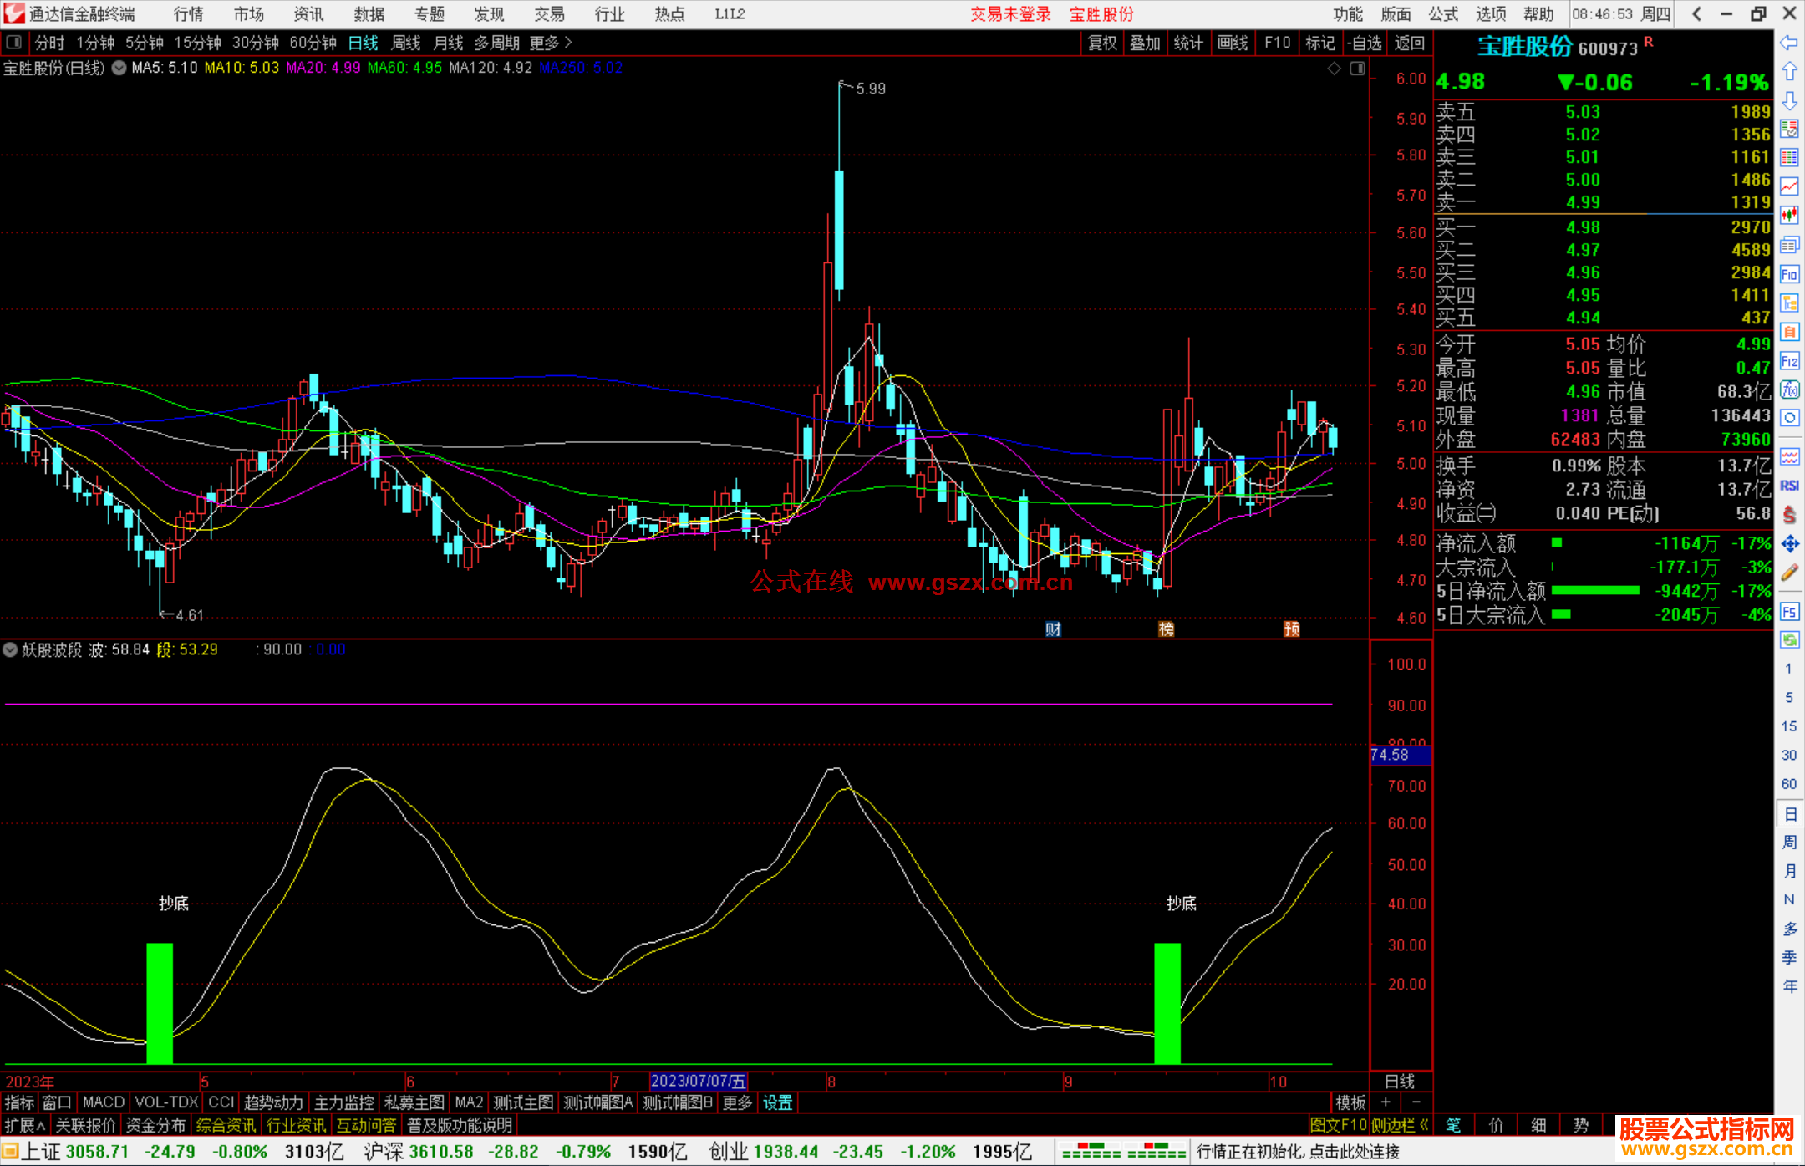The image size is (1805, 1166).
Task: Click the diamond icon above price axis
Action: (1335, 69)
